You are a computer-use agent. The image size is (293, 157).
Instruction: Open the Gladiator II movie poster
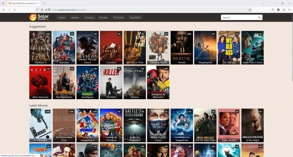pyautogui.click(x=40, y=47)
